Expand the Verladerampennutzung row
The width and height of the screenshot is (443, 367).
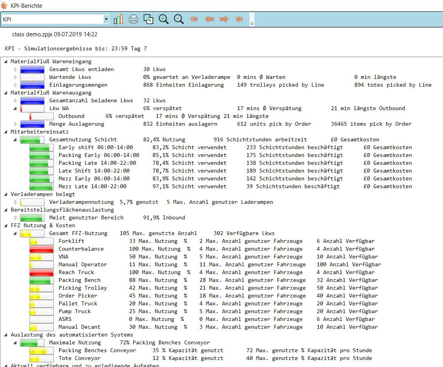click(x=16, y=202)
